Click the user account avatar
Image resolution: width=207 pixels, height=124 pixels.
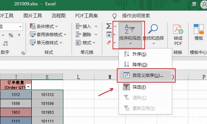[204, 5]
